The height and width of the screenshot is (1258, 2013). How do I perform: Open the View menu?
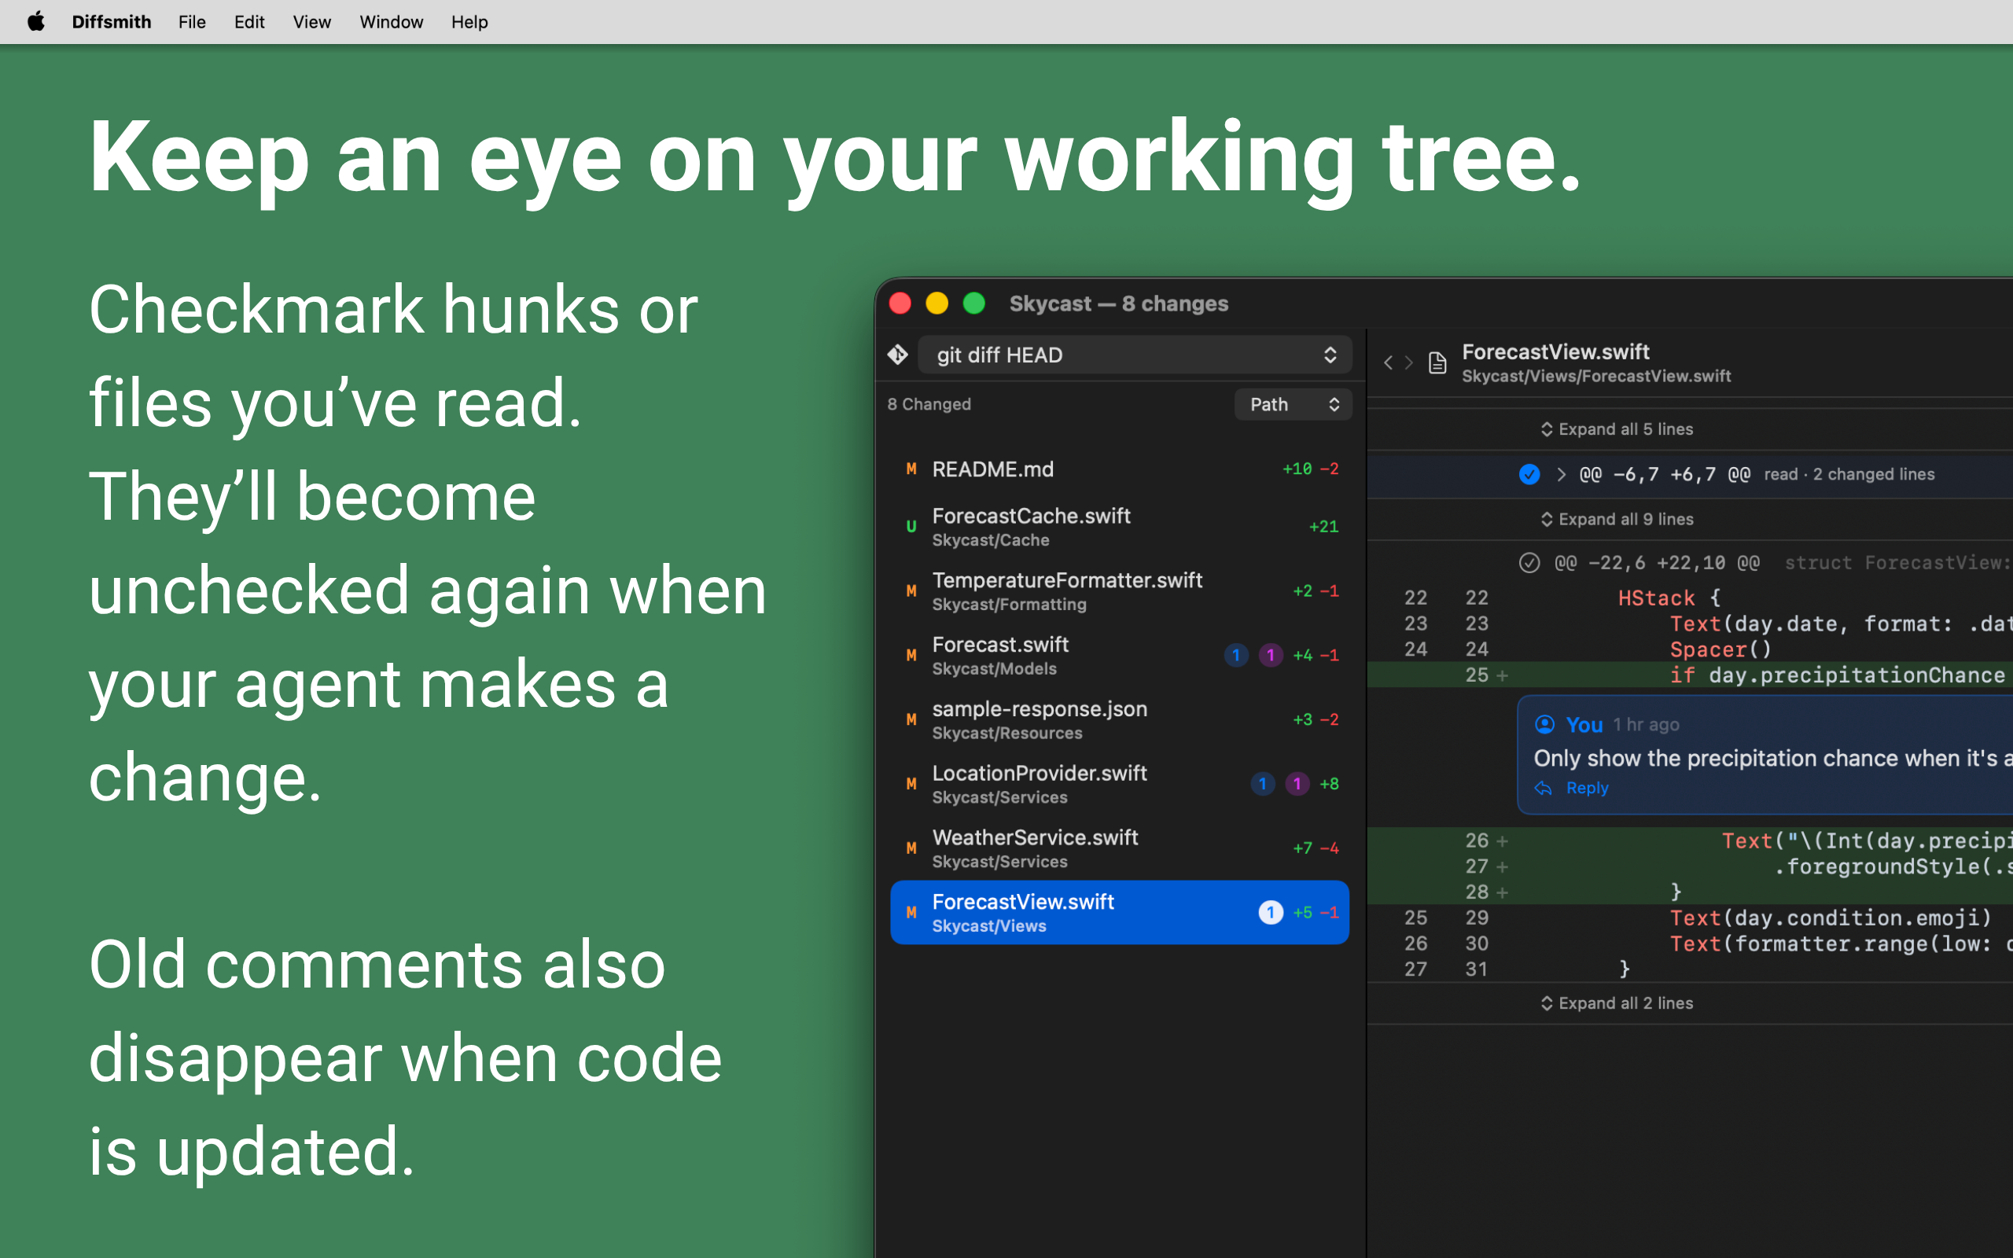pyautogui.click(x=312, y=22)
